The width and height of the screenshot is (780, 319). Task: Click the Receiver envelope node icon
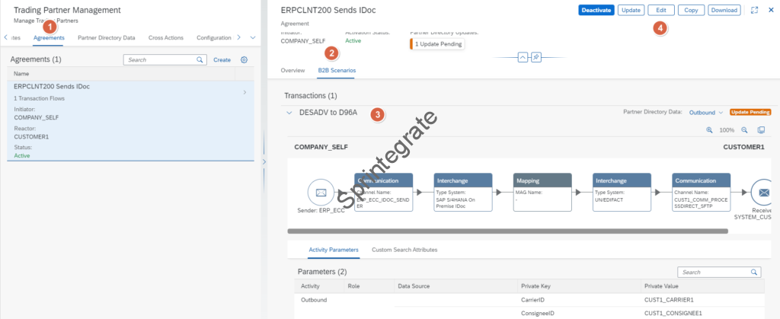(x=763, y=192)
